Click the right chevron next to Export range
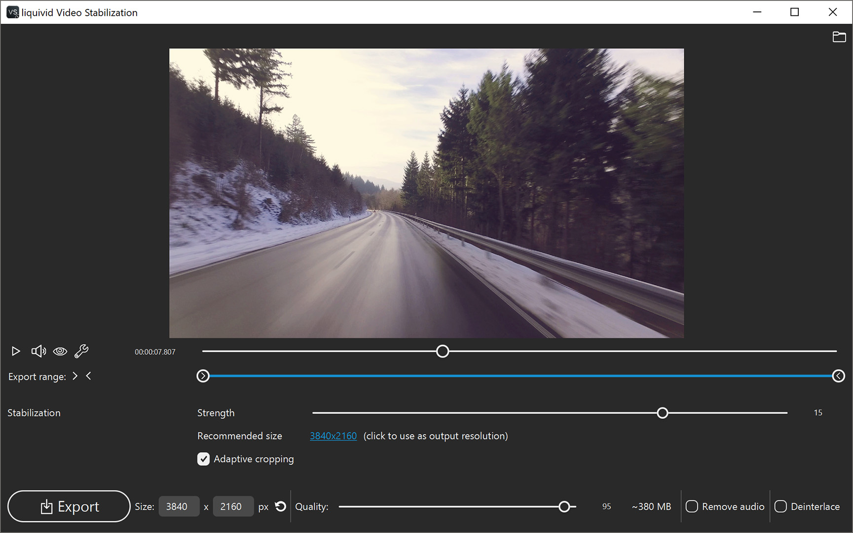 75,376
